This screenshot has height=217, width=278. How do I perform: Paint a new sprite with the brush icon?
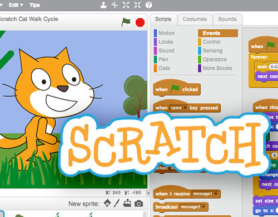[117, 203]
